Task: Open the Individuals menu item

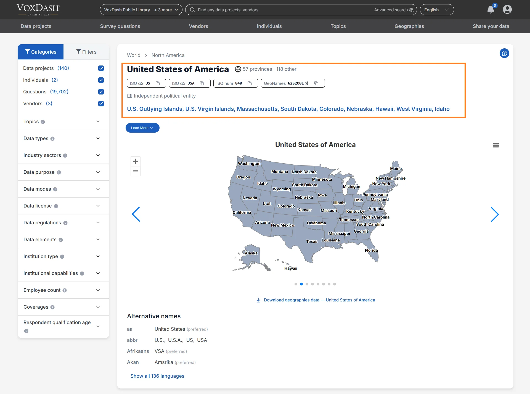Action: coord(269,26)
